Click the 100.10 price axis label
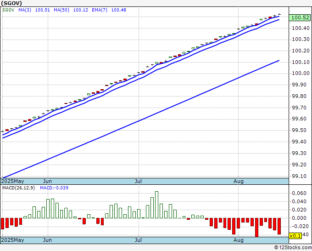Screen dimensions: 312x251 [301, 63]
